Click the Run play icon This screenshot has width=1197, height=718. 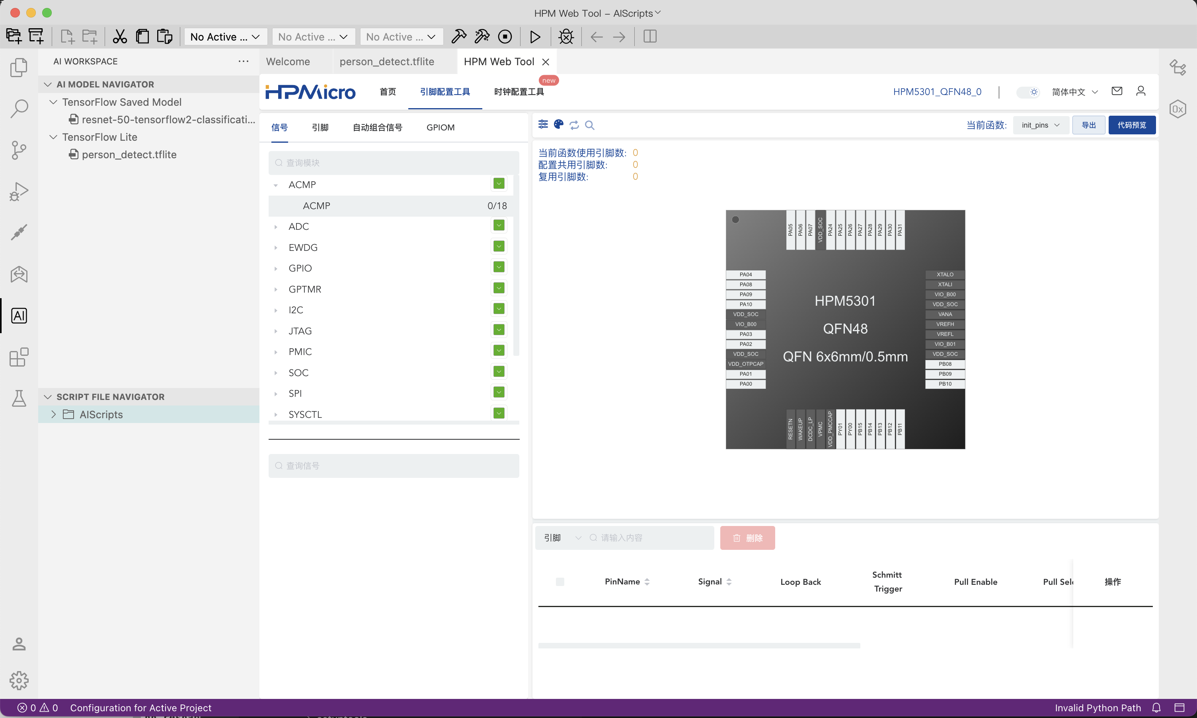point(535,37)
